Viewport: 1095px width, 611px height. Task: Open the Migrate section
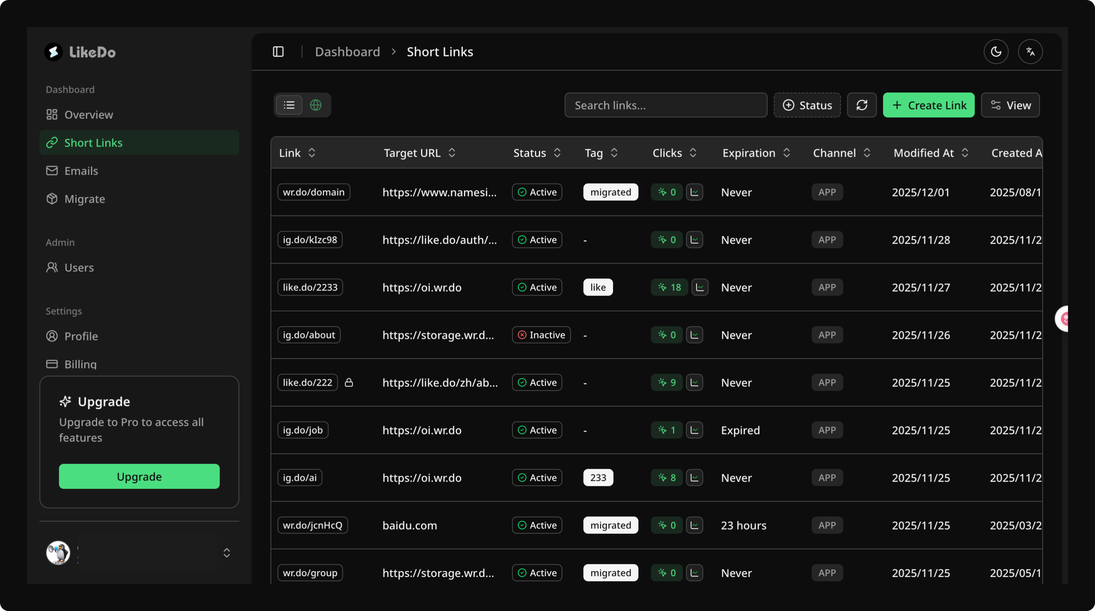85,198
